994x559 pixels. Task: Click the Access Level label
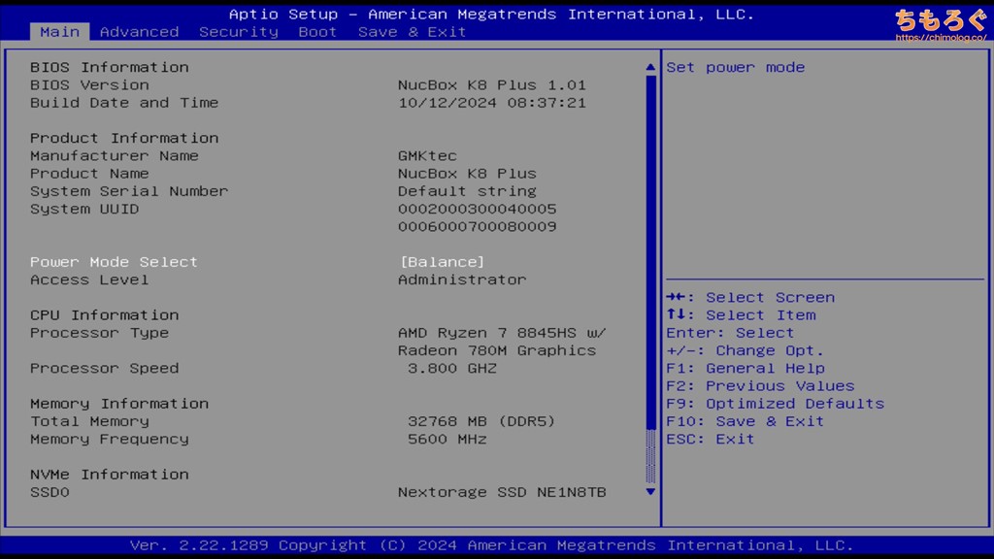point(89,279)
